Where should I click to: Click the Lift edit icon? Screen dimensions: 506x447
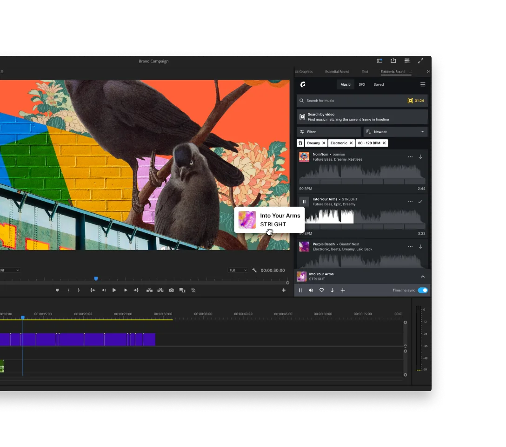point(149,290)
